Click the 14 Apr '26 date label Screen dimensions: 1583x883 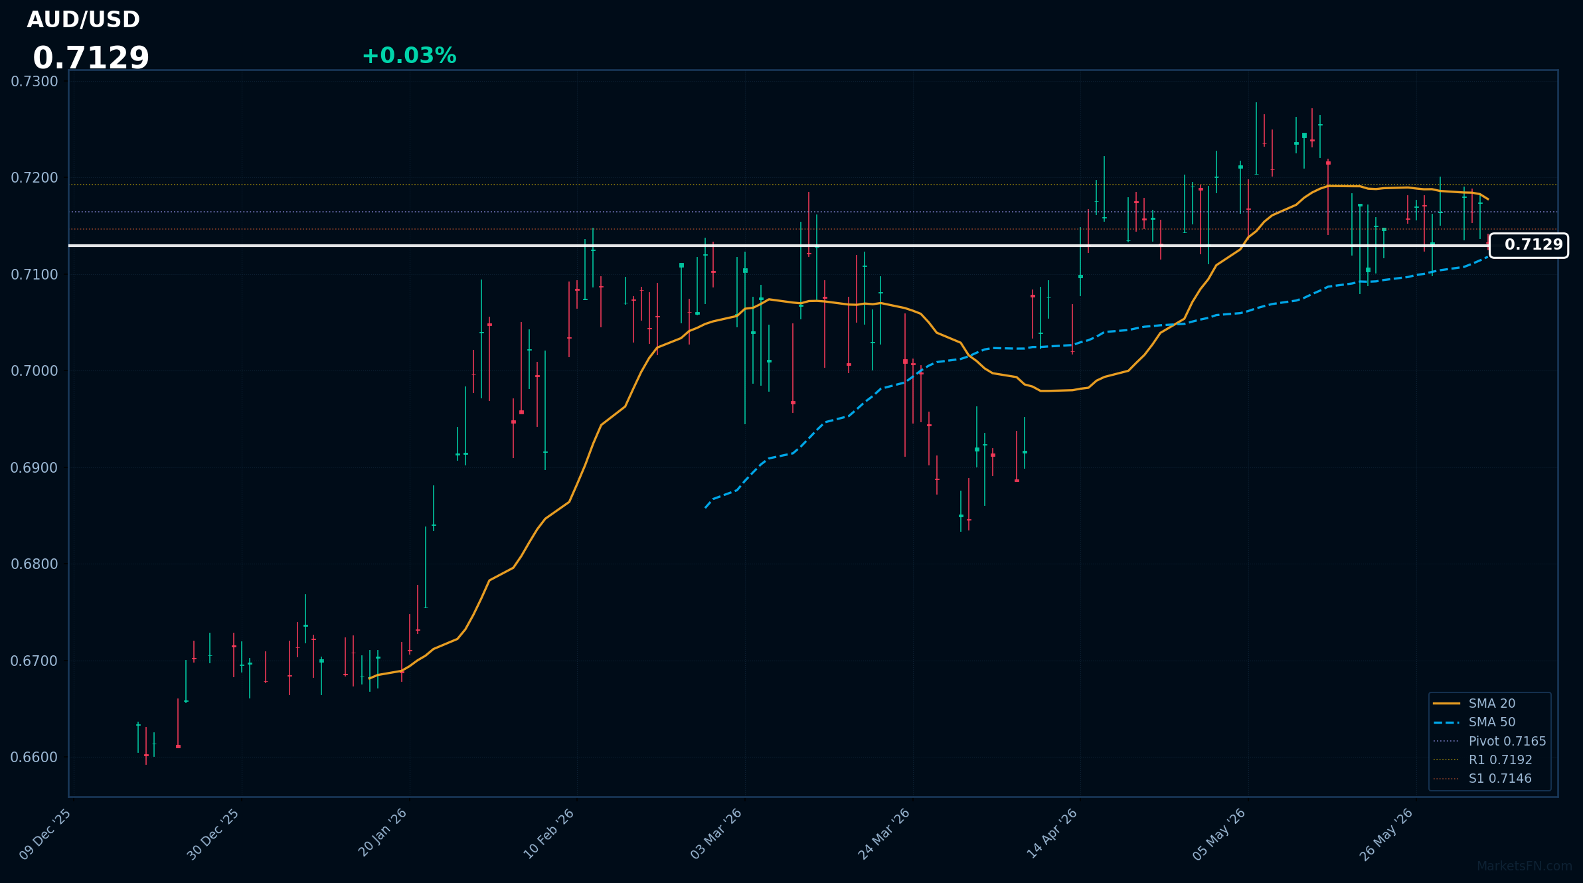(x=1052, y=833)
